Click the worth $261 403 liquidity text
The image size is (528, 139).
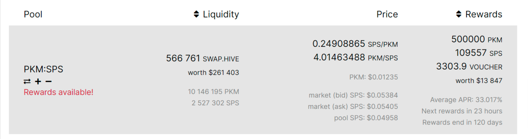(x=213, y=72)
